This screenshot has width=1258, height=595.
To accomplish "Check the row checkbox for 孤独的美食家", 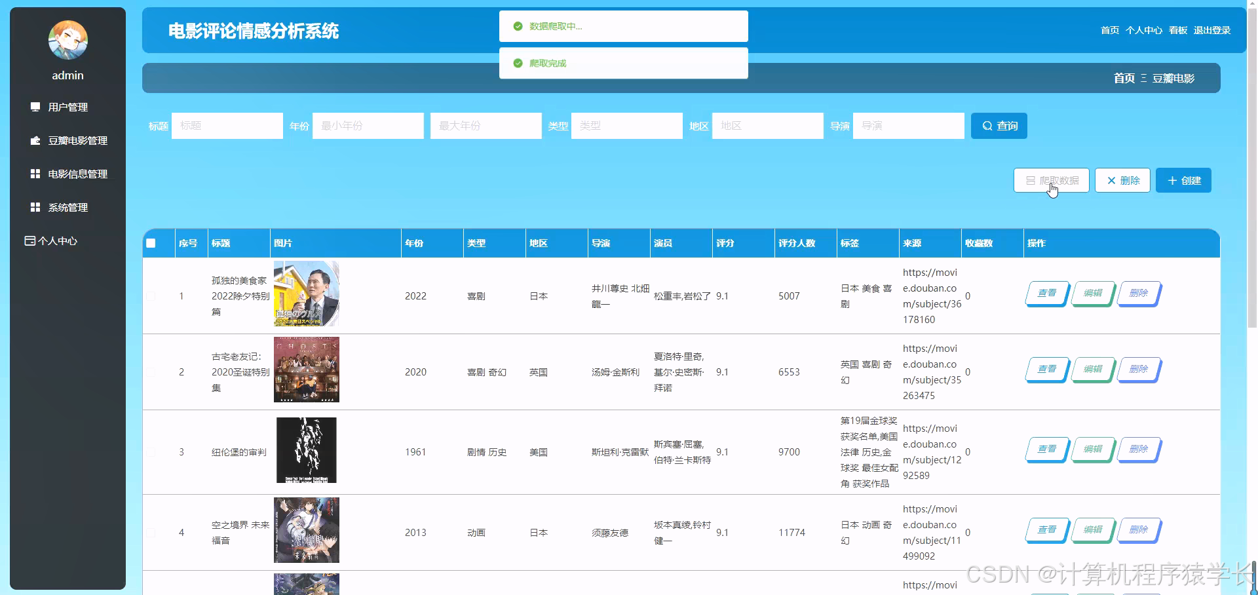I will pyautogui.click(x=151, y=296).
